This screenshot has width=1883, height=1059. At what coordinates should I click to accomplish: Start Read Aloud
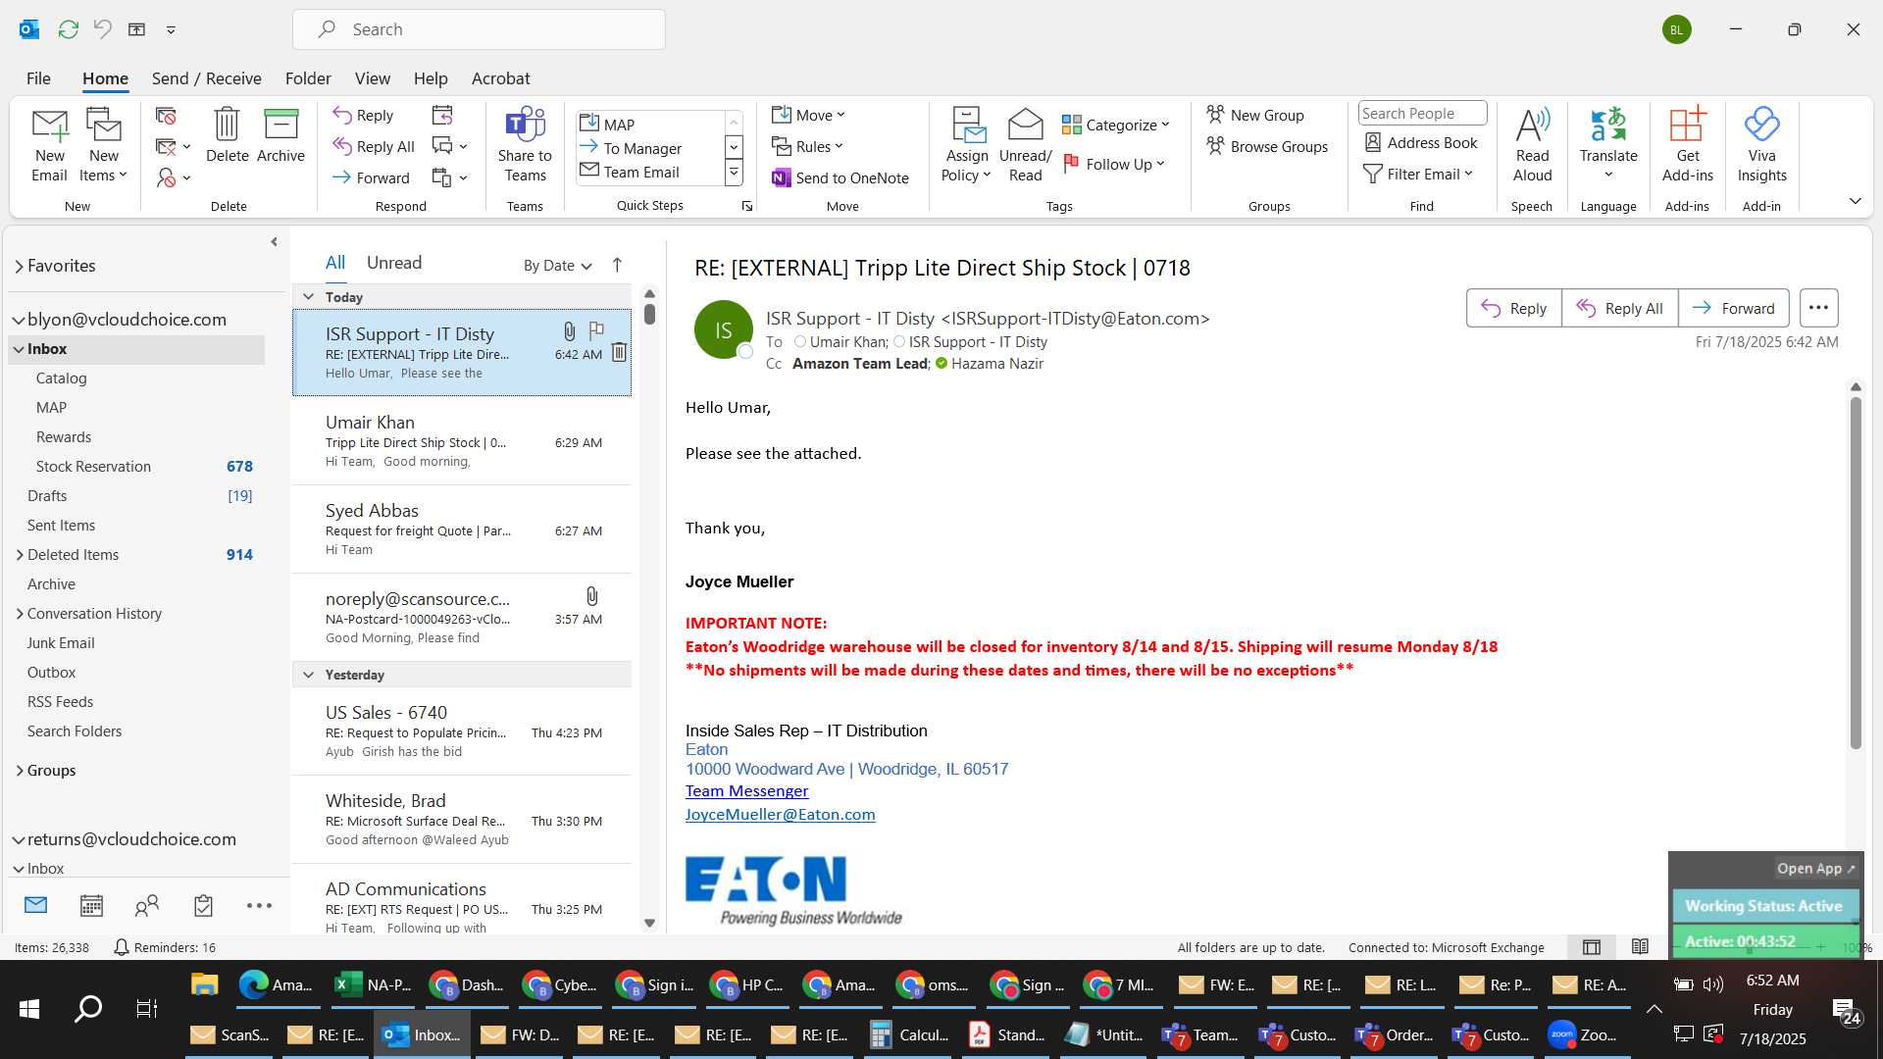1532,145
